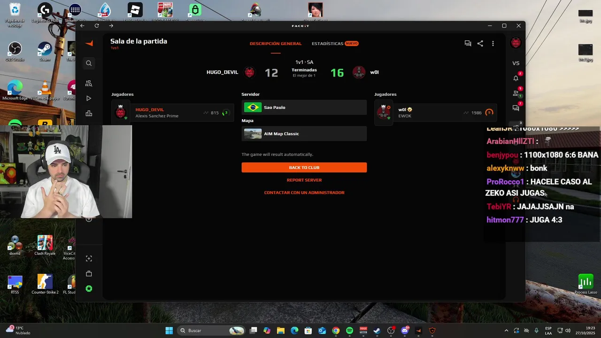This screenshot has width=601, height=338.
Task: Click HUGO_DEVIL's avatar in the score header
Action: [x=250, y=72]
